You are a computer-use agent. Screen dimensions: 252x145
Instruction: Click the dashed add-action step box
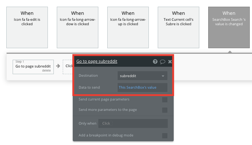click(x=68, y=67)
